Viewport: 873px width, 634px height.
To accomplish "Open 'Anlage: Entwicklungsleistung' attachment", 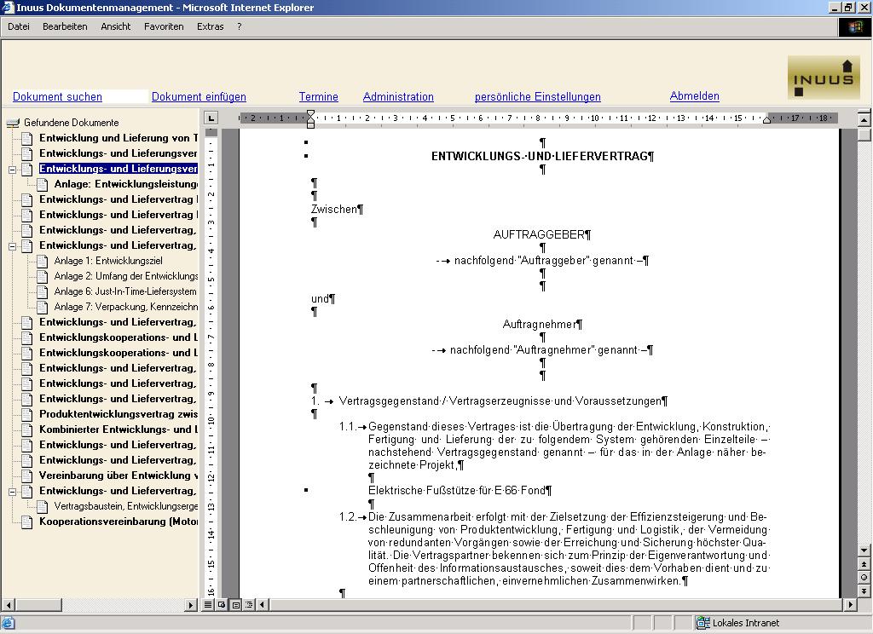I will click(x=126, y=184).
